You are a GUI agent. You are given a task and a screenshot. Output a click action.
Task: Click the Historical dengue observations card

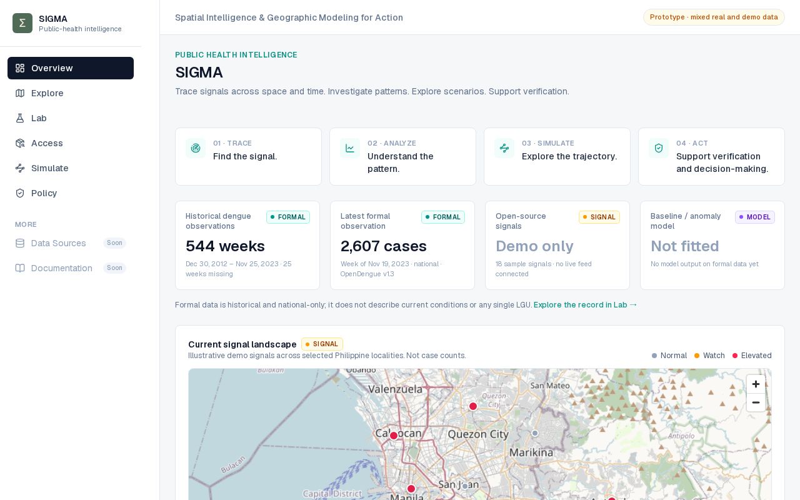(247, 245)
